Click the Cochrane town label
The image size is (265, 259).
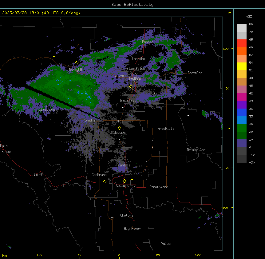click(x=99, y=175)
